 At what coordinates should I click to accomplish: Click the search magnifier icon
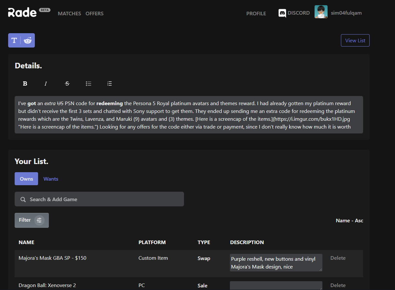23,200
